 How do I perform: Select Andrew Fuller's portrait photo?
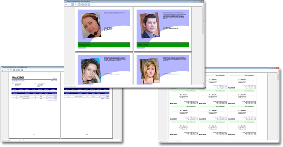150,25
